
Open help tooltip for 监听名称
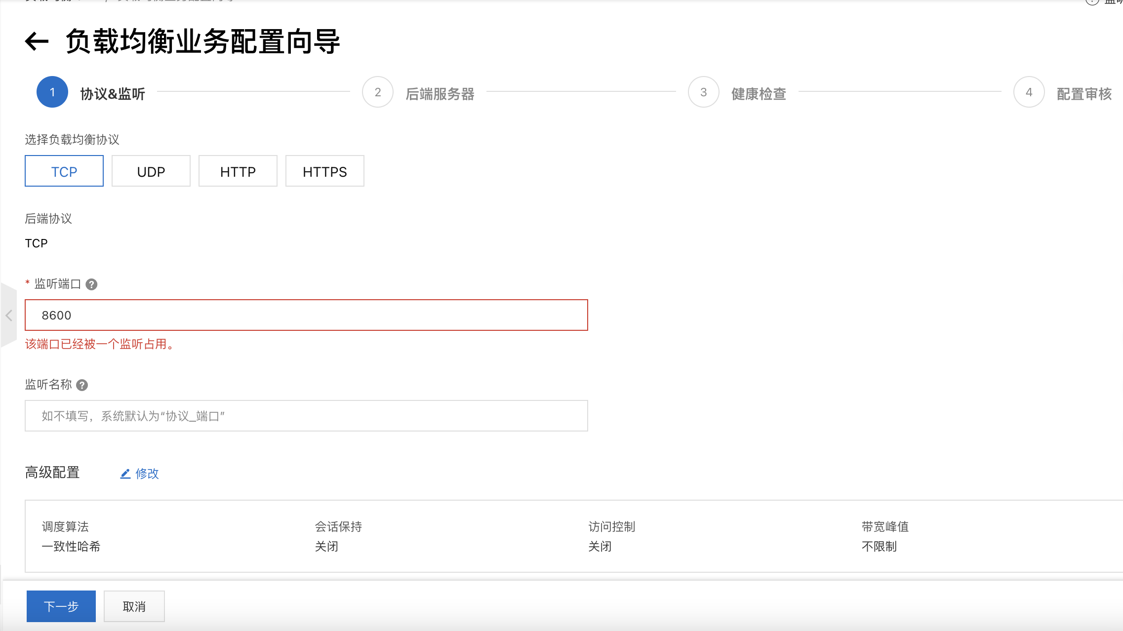82,385
